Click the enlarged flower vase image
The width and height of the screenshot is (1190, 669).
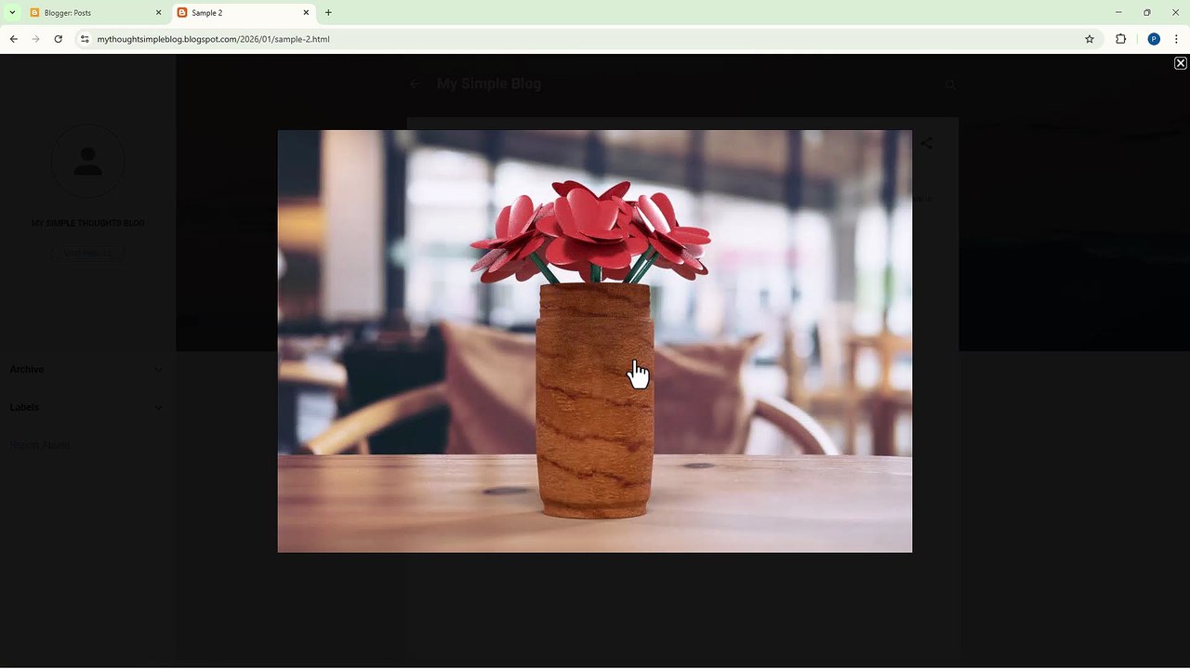click(595, 341)
